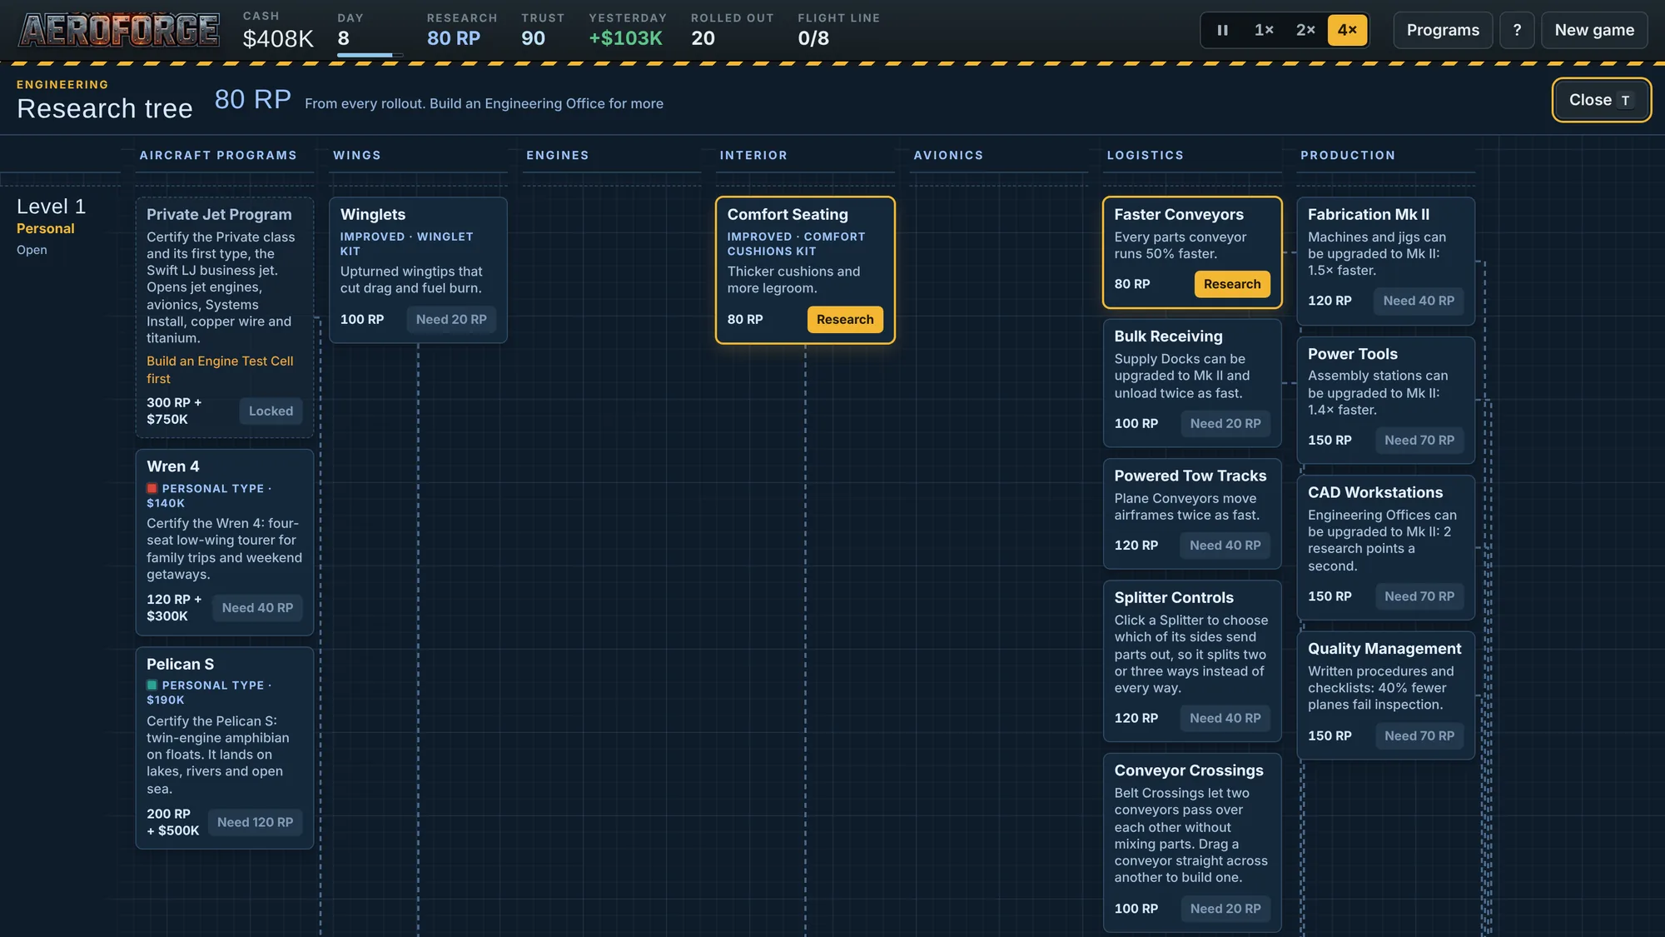Click the Rolled Out count 20
The height and width of the screenshot is (937, 1665).
[x=703, y=38]
